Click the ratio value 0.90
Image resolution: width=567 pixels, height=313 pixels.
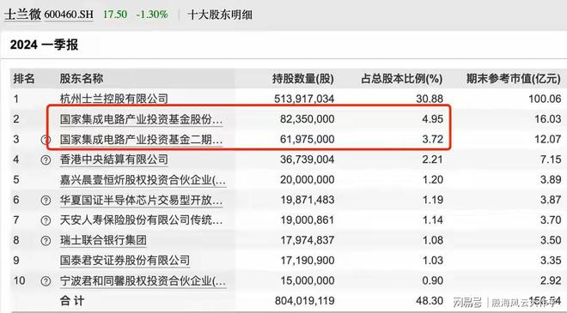click(432, 281)
